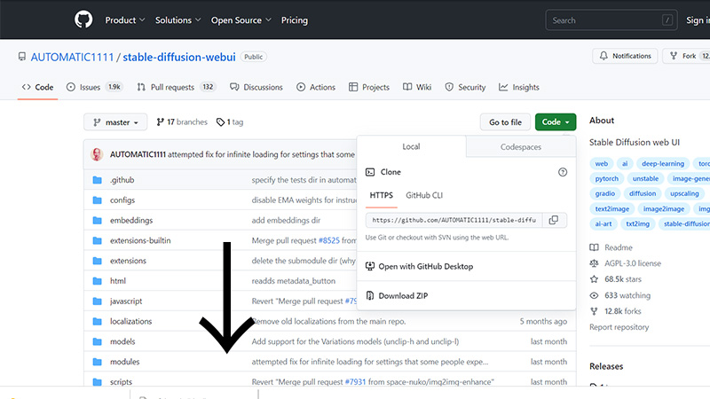
Task: Open the Projects tab
Action: 369,87
